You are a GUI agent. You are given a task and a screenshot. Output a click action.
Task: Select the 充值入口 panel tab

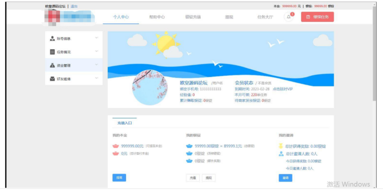[x=124, y=123]
